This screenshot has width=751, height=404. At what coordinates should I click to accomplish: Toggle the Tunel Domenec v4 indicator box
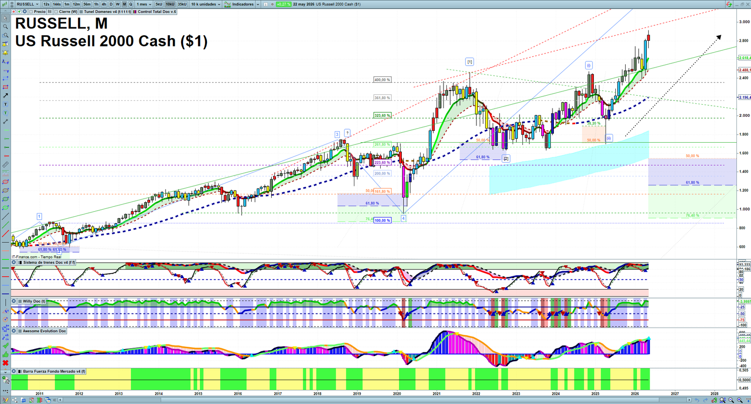tap(81, 12)
